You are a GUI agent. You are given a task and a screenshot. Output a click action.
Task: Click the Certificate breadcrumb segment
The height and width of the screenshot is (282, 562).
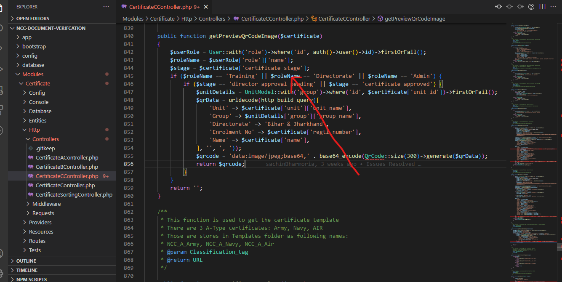click(x=162, y=19)
